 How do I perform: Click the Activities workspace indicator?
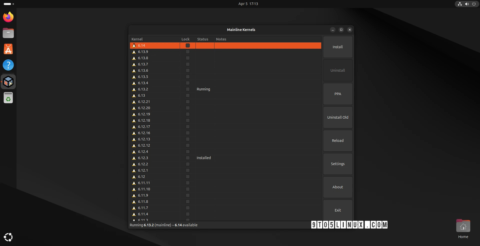[9, 4]
